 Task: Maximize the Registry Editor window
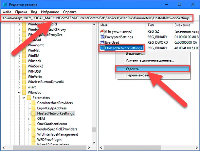tap(179, 5)
